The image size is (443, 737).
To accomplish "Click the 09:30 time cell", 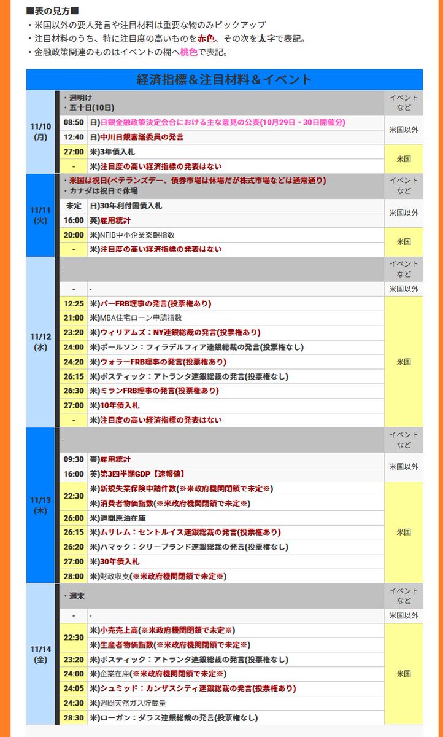I will (x=74, y=459).
